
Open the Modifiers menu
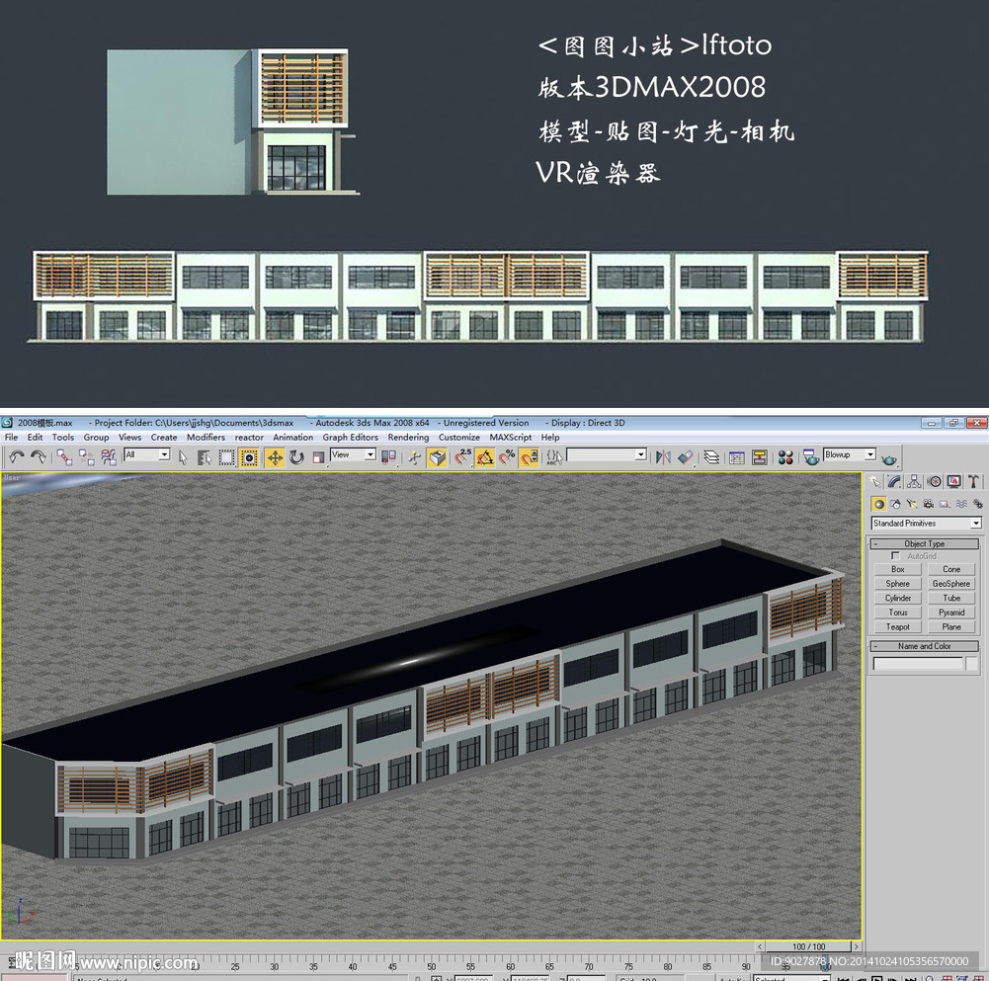pyautogui.click(x=206, y=438)
